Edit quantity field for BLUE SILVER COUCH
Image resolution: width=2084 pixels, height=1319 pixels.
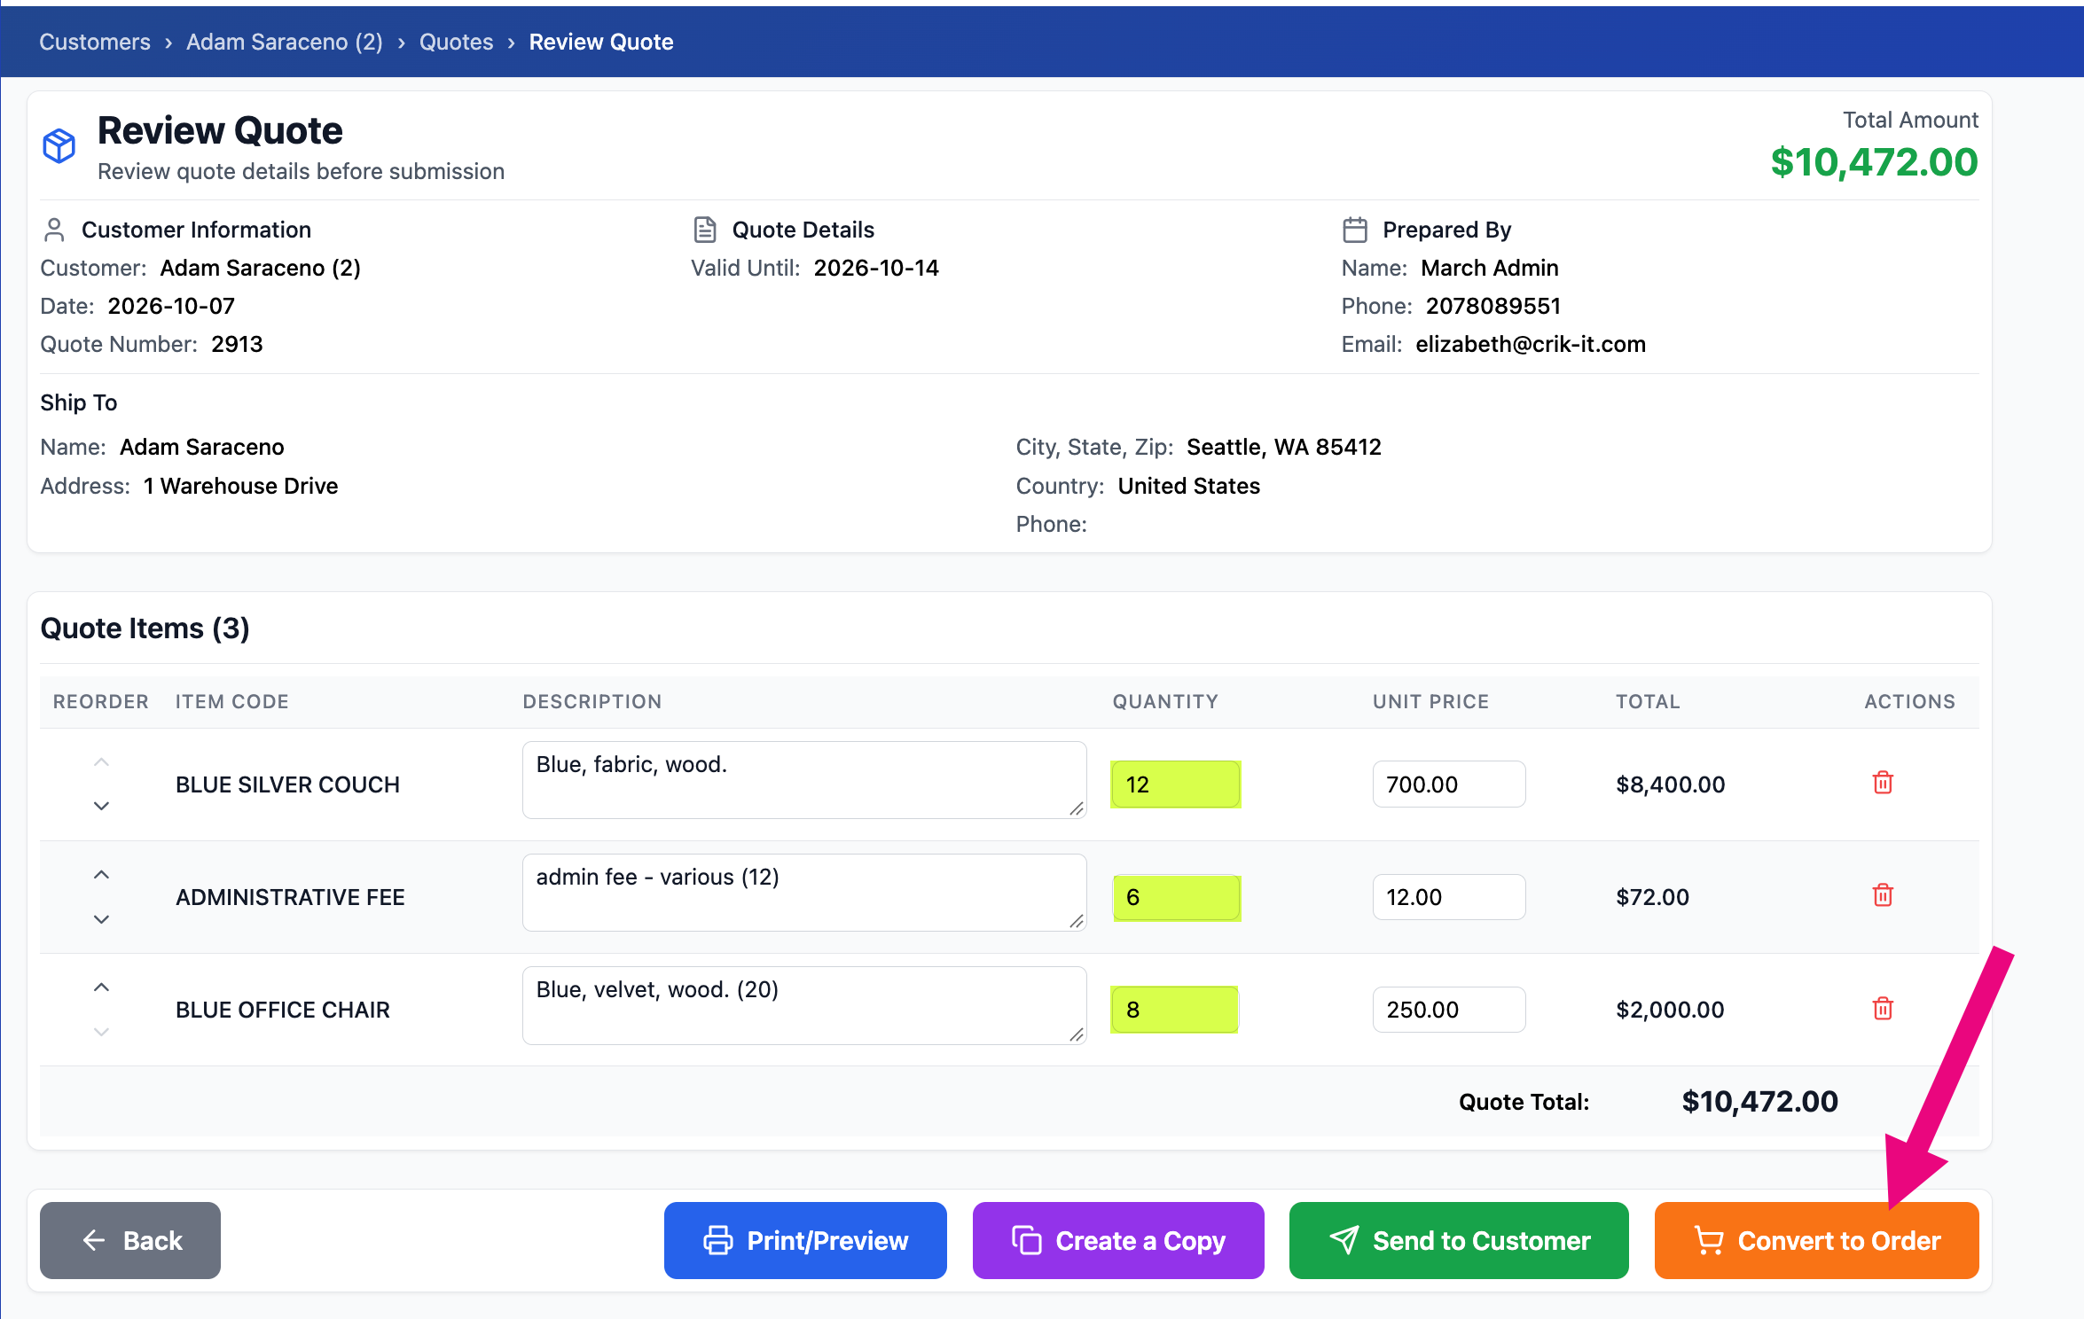pyautogui.click(x=1176, y=784)
